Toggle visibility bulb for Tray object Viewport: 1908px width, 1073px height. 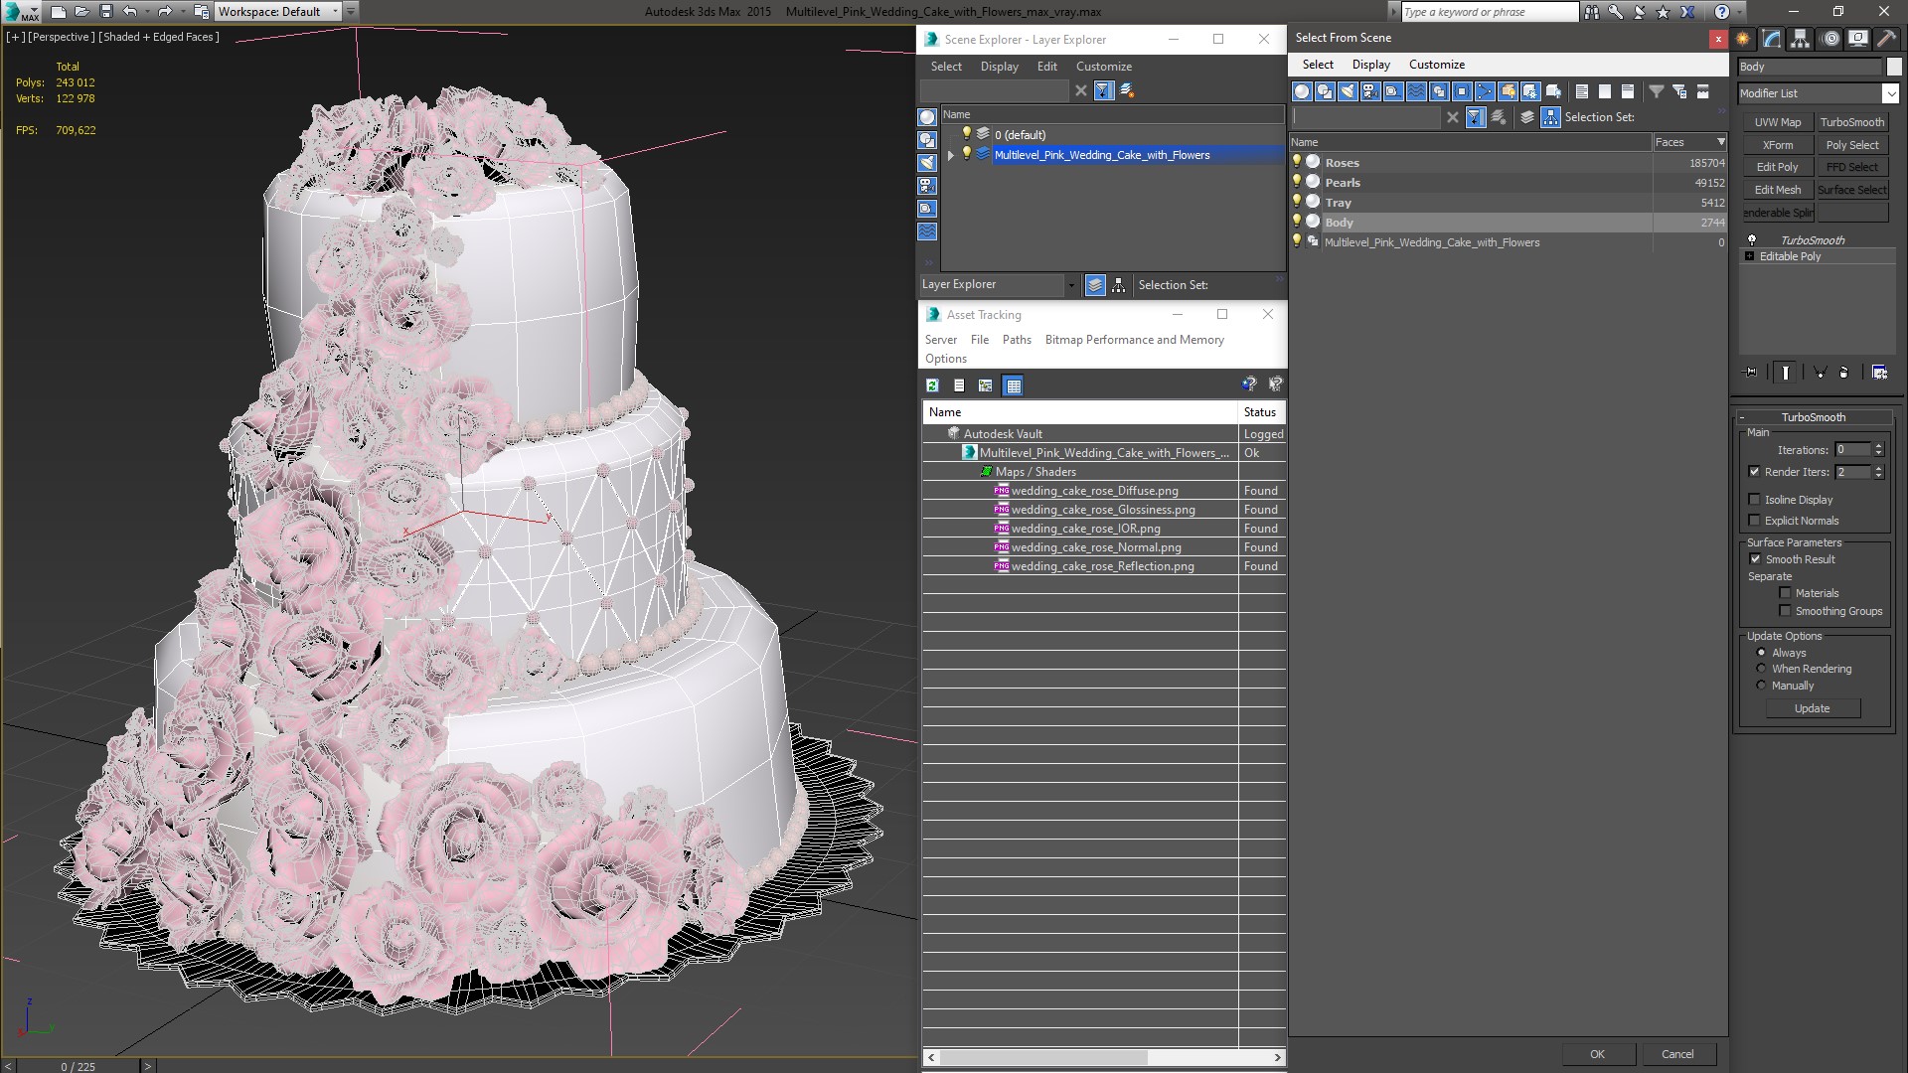tap(1297, 201)
